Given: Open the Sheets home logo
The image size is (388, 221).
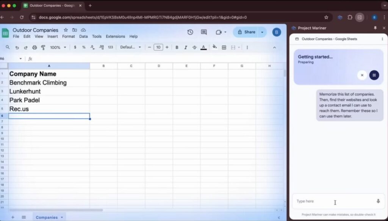Looking at the screenshot, I should [x=5, y=33].
